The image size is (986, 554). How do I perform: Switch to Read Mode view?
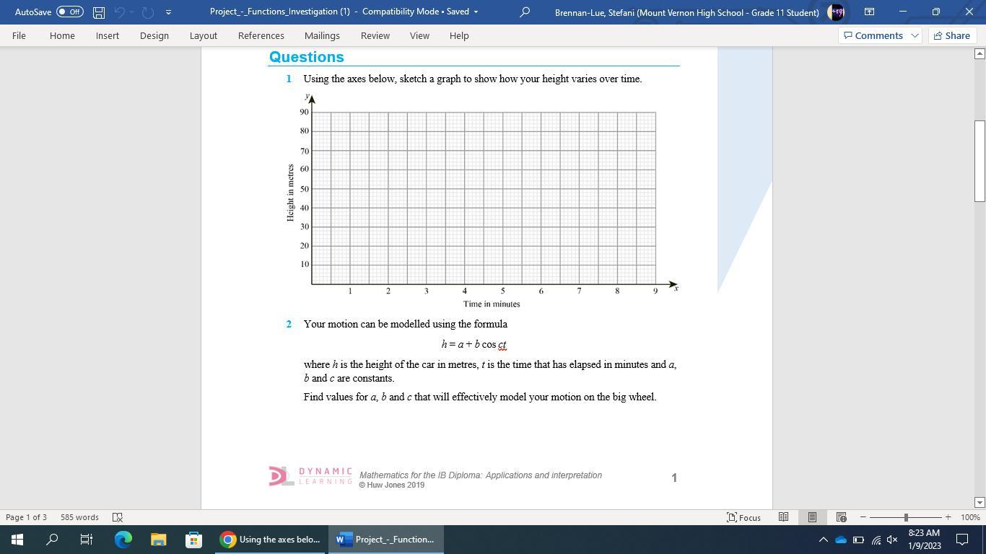click(783, 517)
